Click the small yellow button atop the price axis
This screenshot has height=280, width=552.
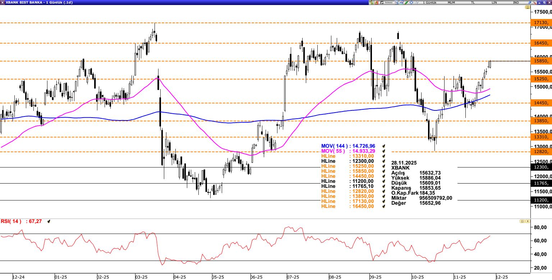tap(527, 7)
